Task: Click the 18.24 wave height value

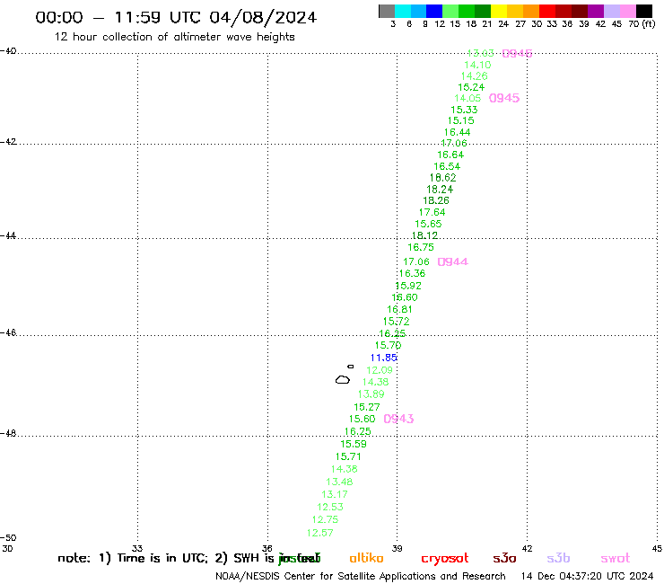Action: tap(440, 190)
